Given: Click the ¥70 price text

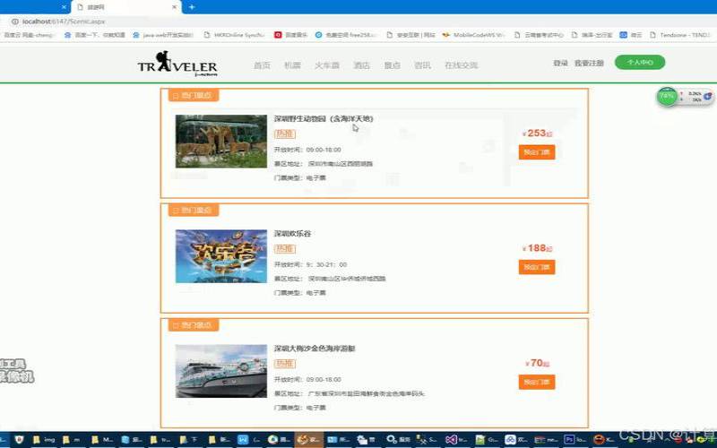Looking at the screenshot, I should point(537,363).
